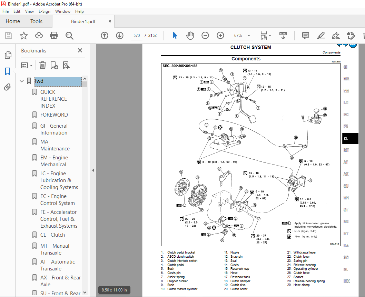Click the Save file icon
This screenshot has height=297, width=365.
(9, 36)
